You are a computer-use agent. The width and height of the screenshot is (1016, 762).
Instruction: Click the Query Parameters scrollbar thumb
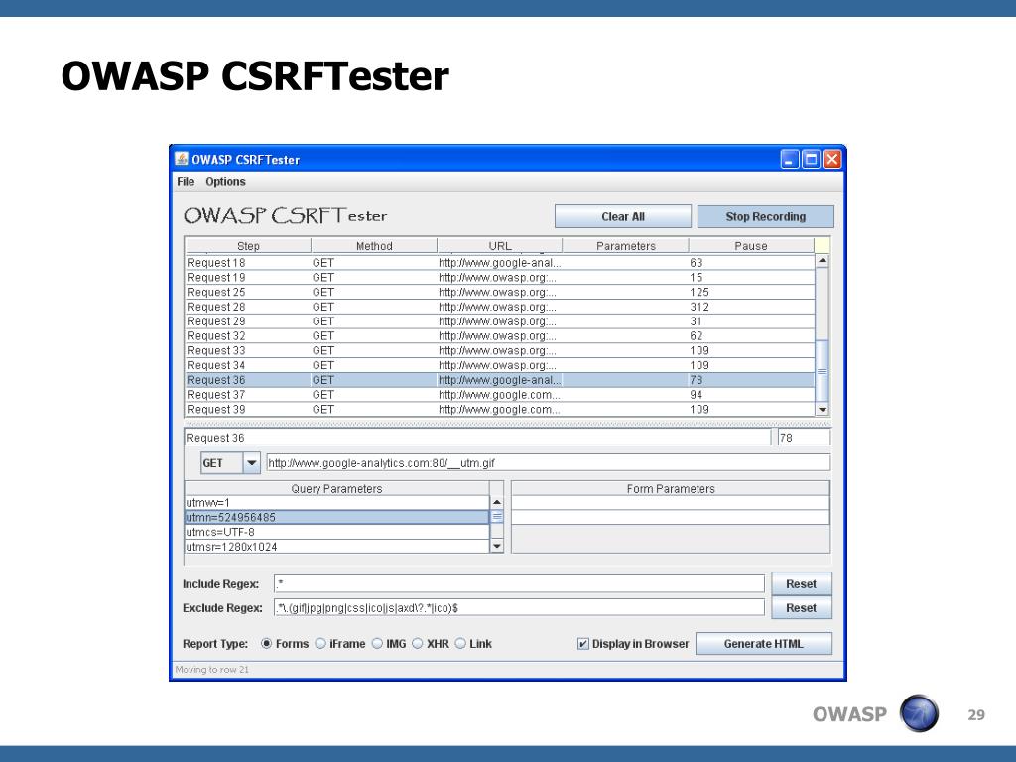pos(497,517)
